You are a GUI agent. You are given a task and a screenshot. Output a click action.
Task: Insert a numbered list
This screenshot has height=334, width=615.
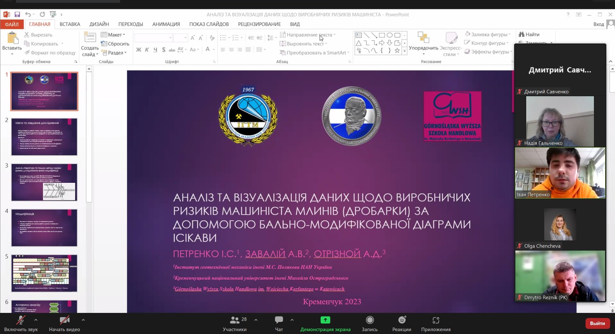click(235, 38)
